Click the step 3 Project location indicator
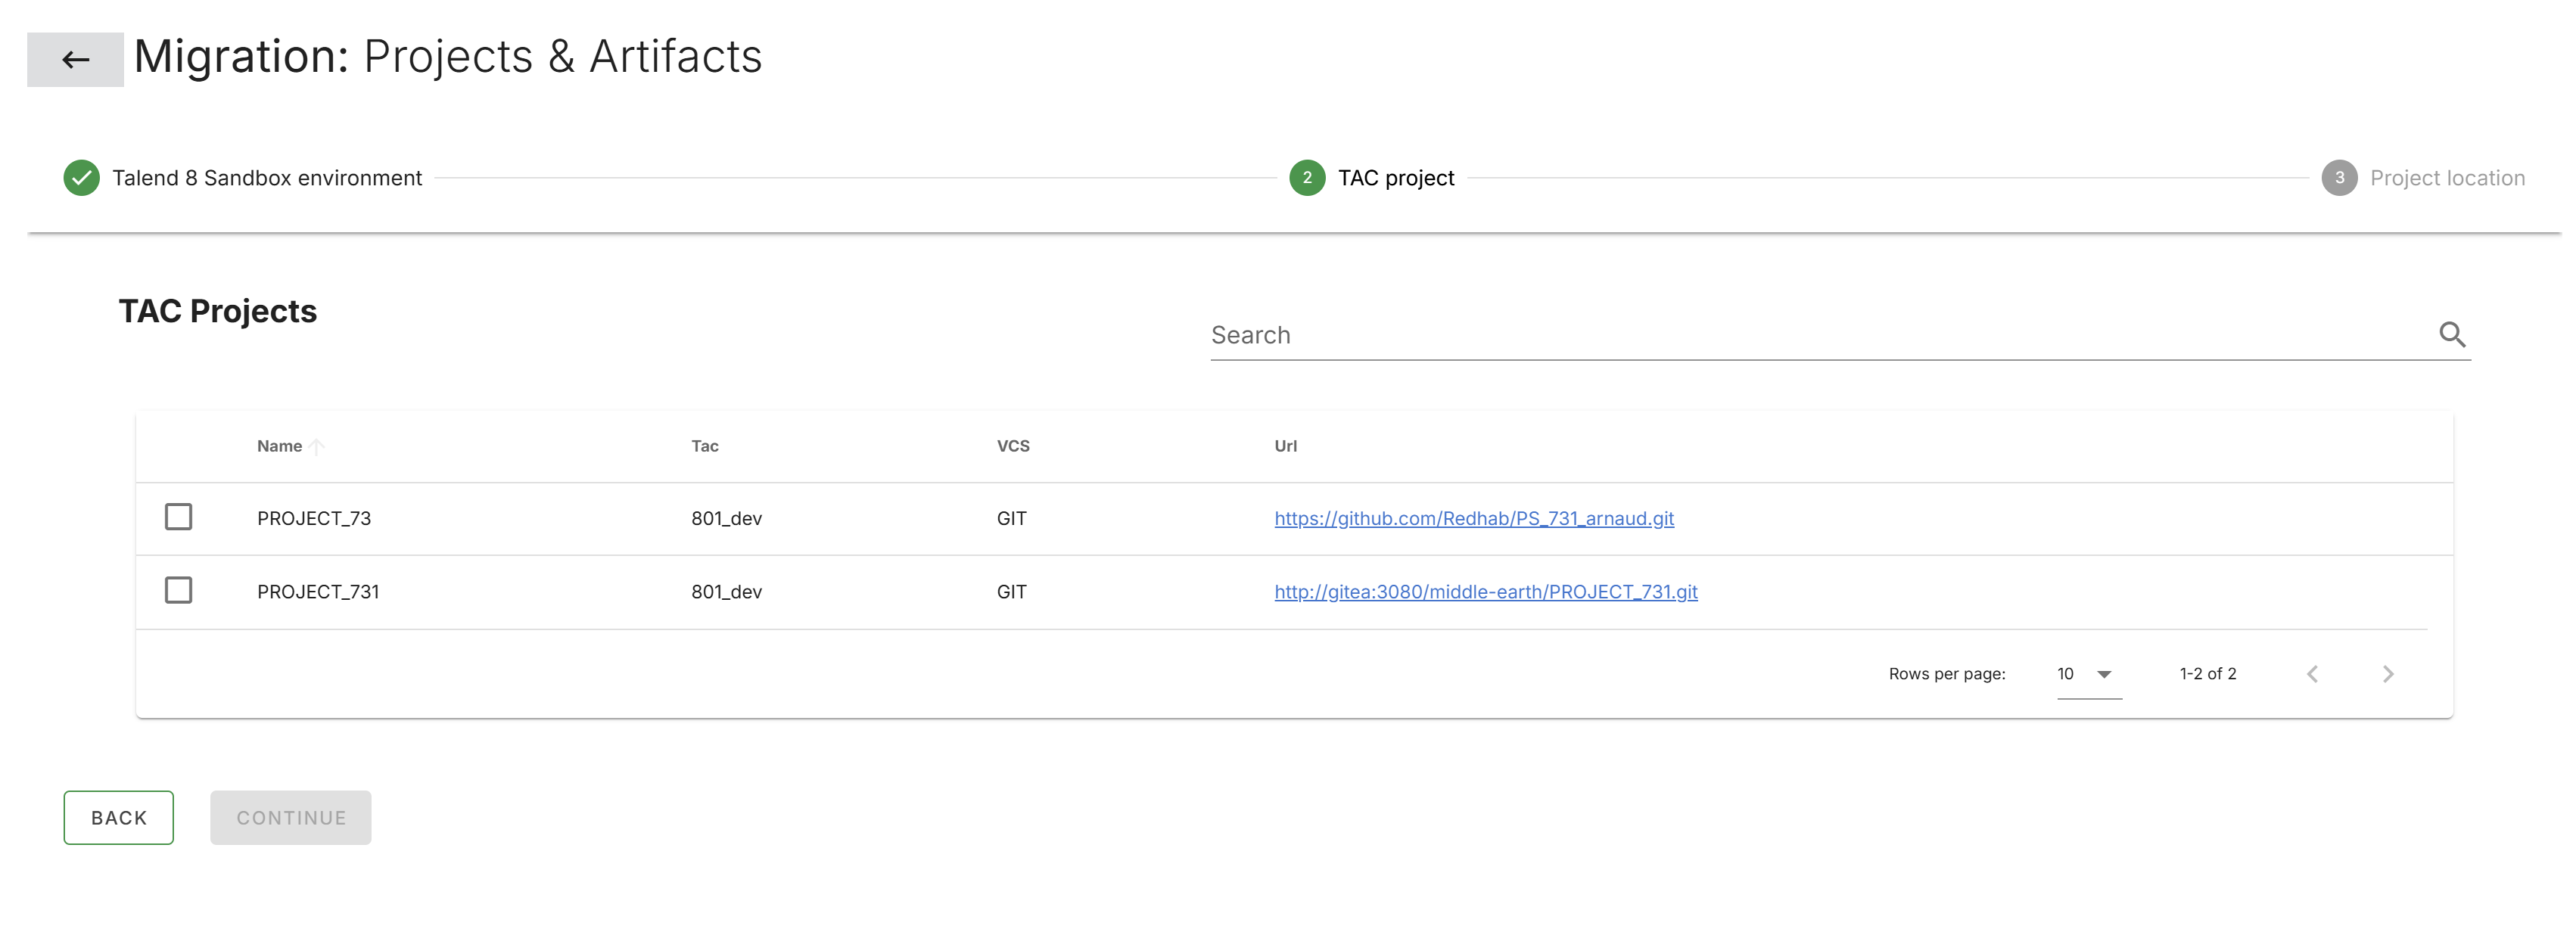2576x935 pixels. tap(2339, 177)
